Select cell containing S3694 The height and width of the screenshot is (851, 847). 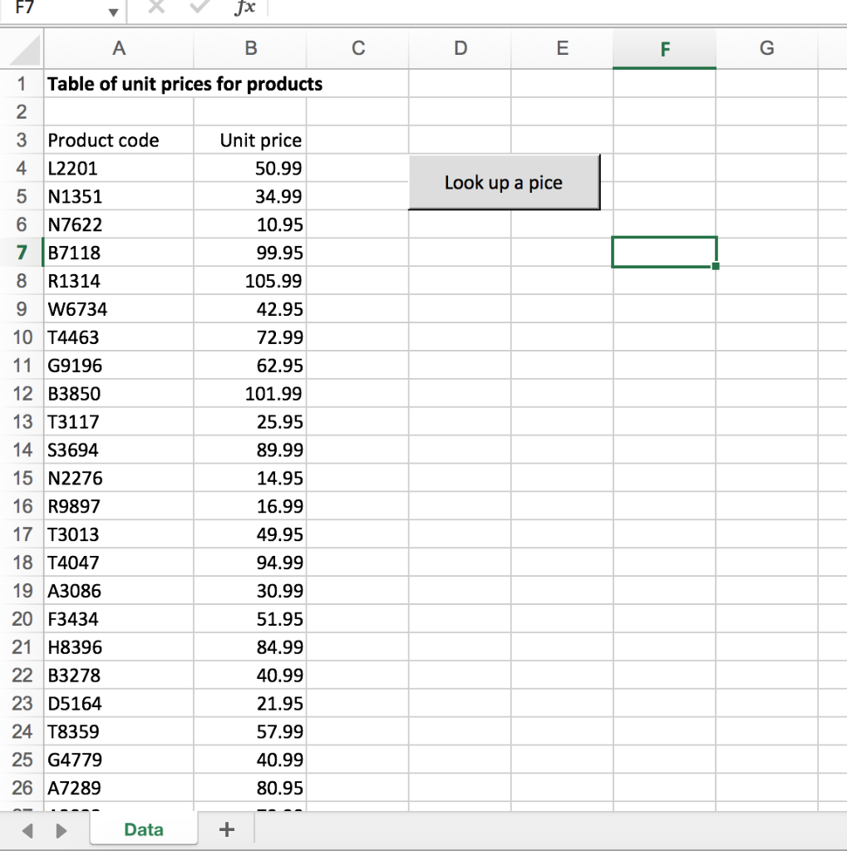tap(119, 450)
